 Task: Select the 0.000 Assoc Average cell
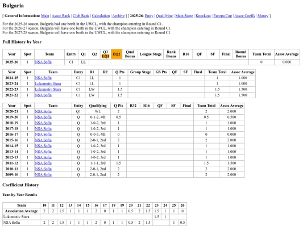[x=287, y=62]
